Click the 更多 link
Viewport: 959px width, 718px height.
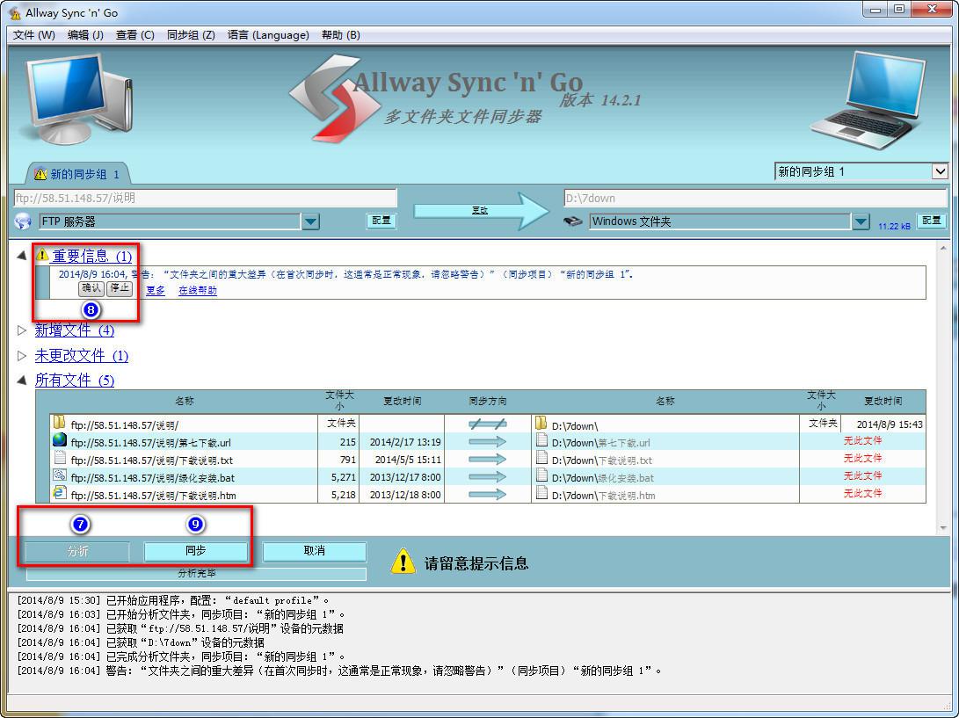coord(156,291)
